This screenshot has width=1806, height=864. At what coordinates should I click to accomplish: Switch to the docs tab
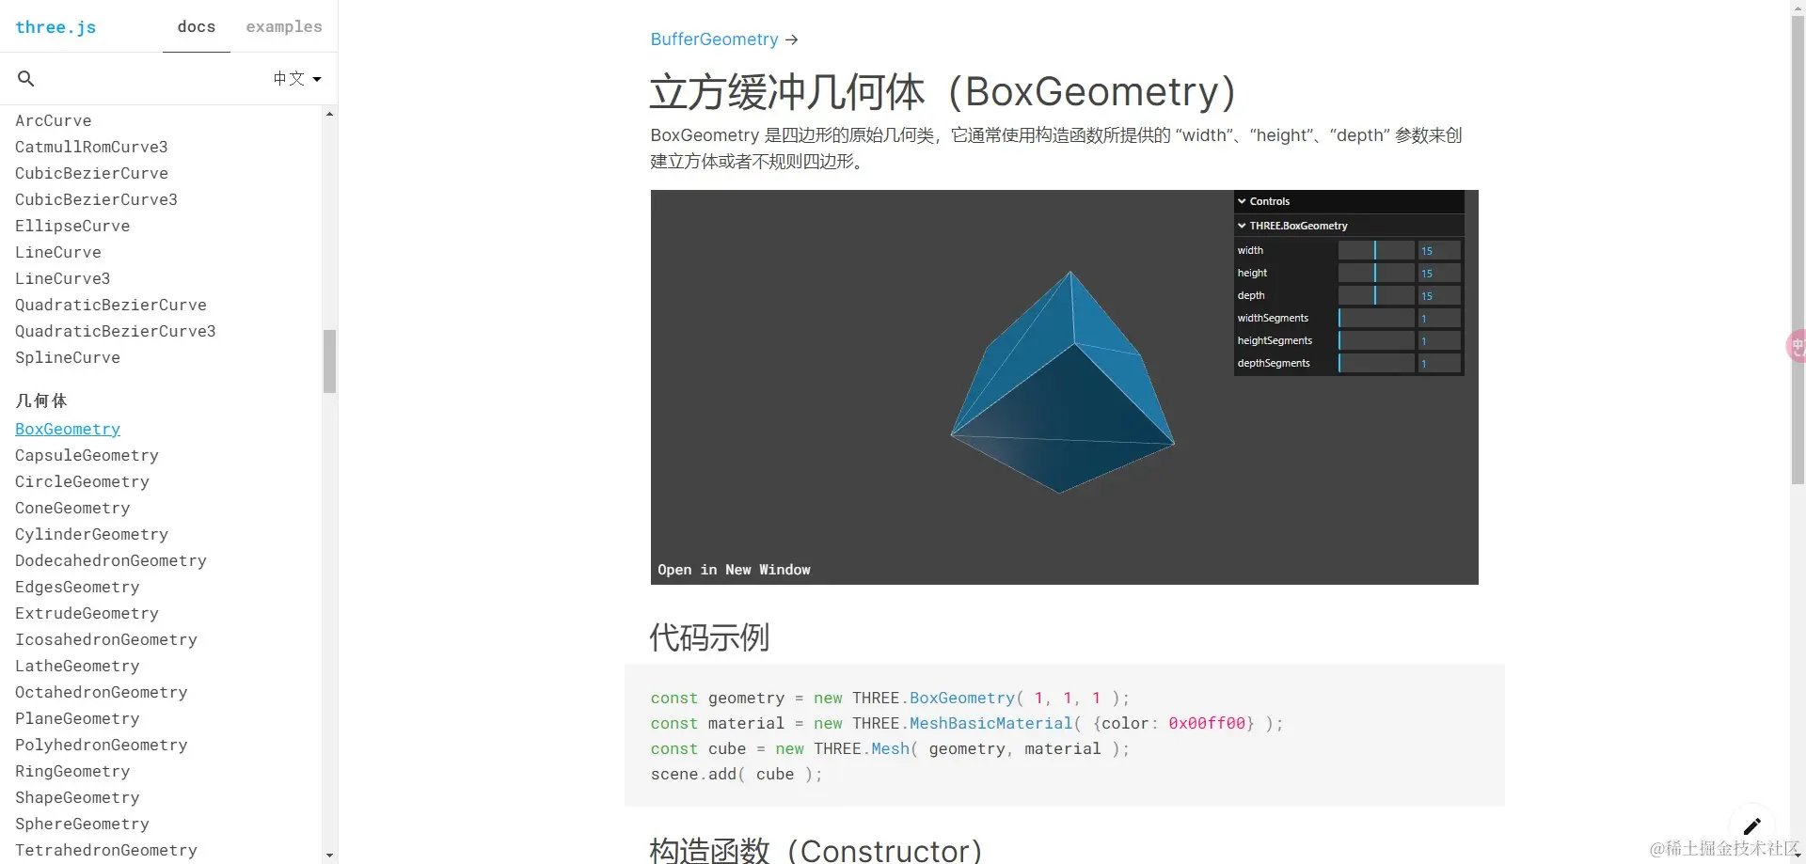pos(197,26)
